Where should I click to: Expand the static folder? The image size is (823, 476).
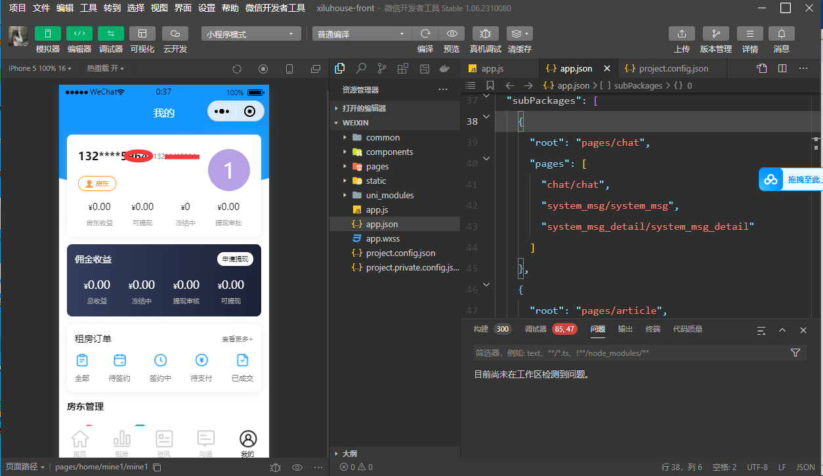point(394,181)
